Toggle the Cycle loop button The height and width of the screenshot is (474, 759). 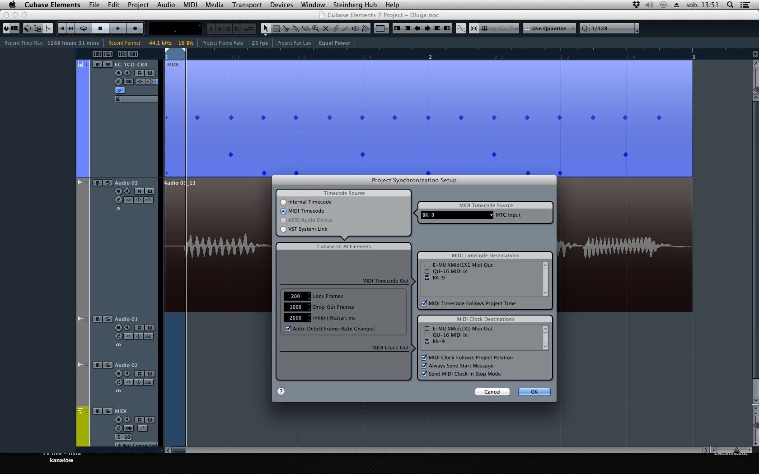[84, 28]
